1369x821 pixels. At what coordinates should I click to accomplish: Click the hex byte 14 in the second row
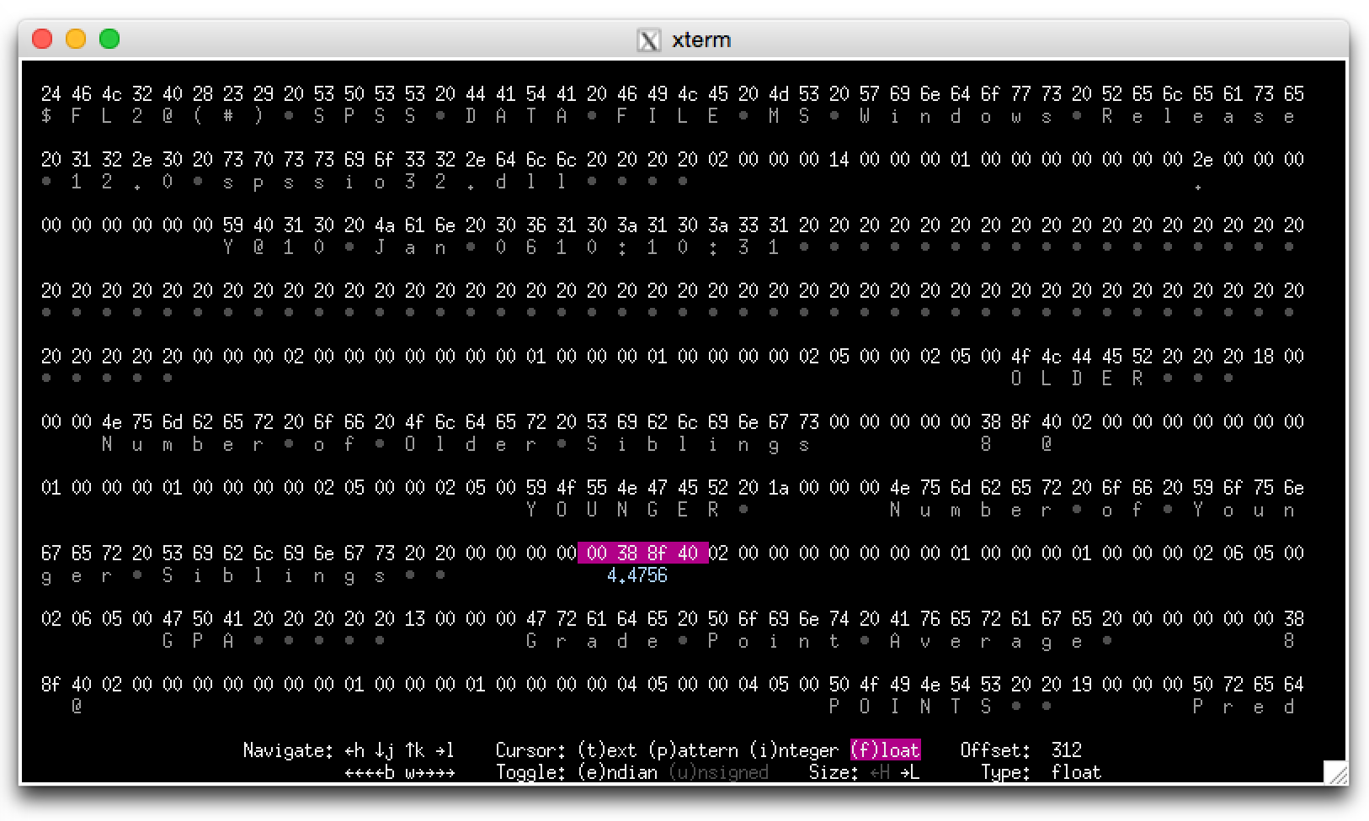[839, 159]
